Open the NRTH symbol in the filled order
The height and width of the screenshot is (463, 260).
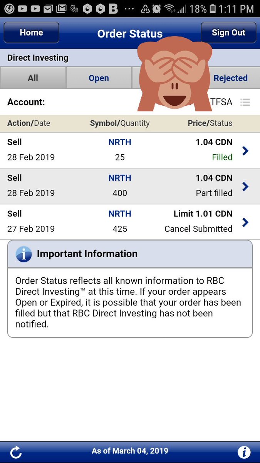(x=120, y=142)
